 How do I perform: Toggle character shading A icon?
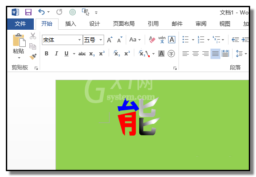(x=161, y=54)
